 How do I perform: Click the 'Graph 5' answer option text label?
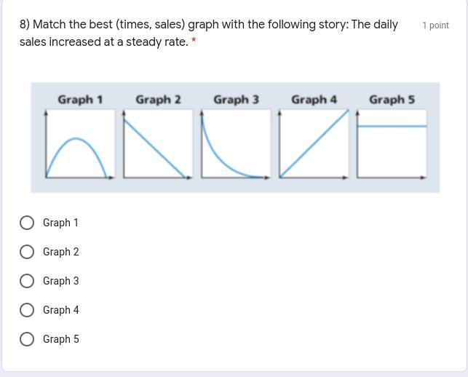[61, 339]
